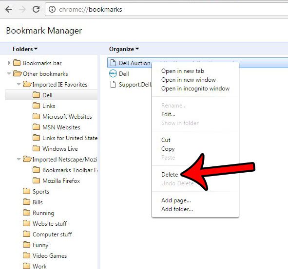Select Copy from context menu
The height and width of the screenshot is (269, 288).
tap(168, 149)
